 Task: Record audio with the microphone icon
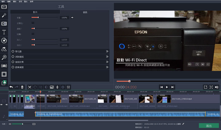[x=57, y=87]
